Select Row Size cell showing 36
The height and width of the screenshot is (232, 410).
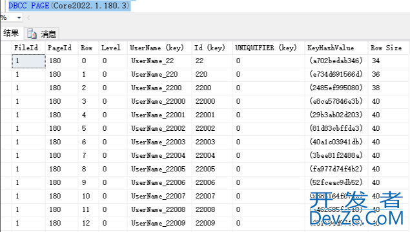pos(389,75)
